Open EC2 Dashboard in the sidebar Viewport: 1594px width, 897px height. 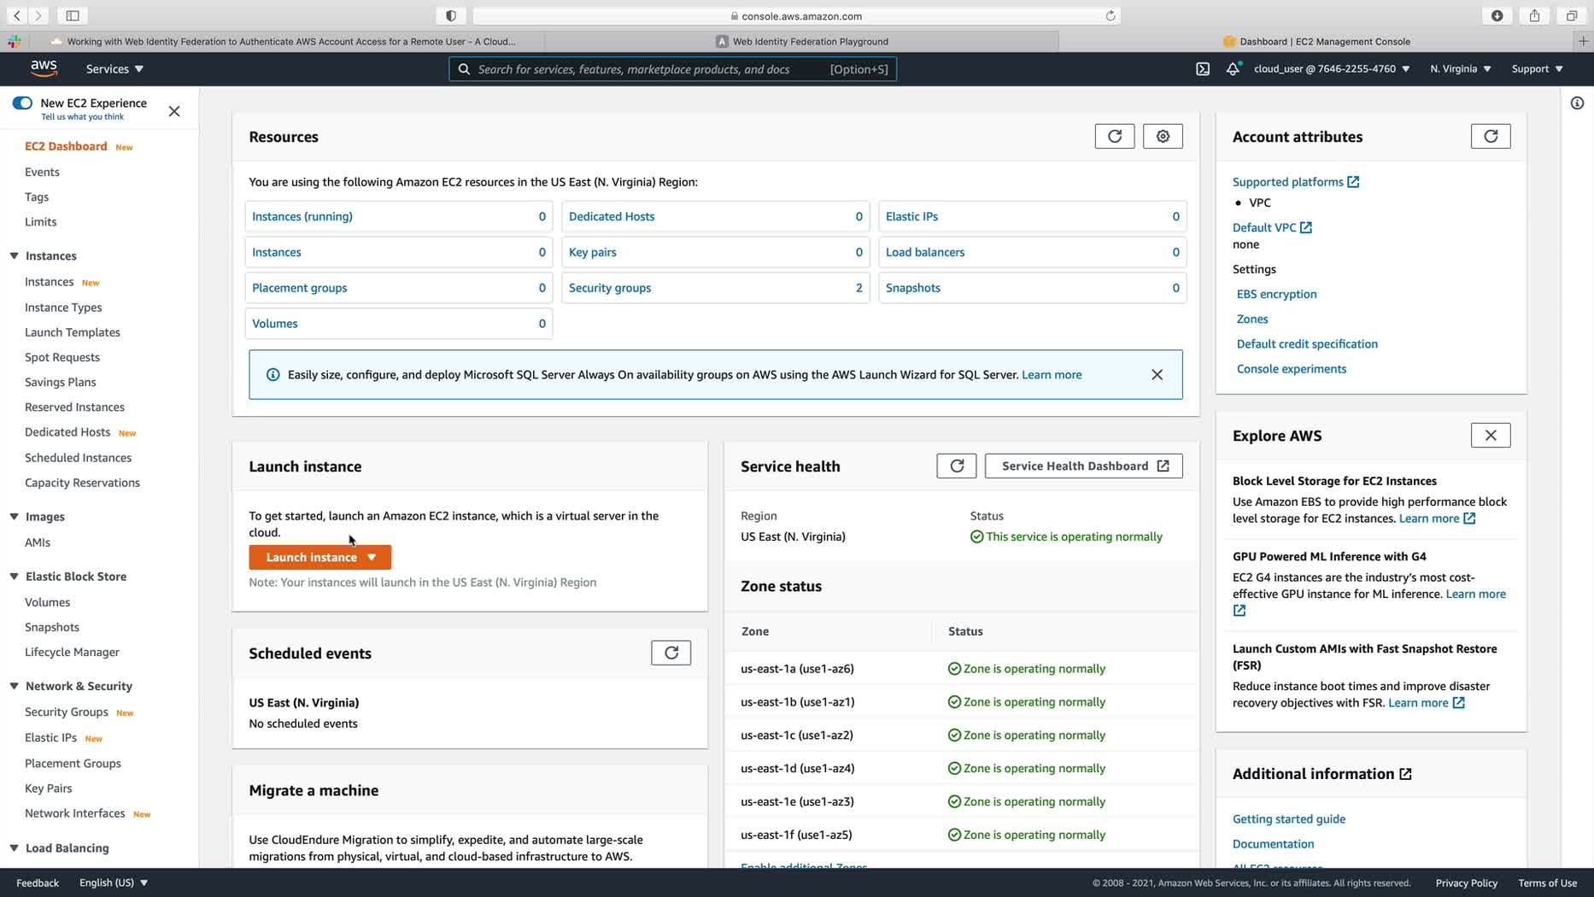66,146
